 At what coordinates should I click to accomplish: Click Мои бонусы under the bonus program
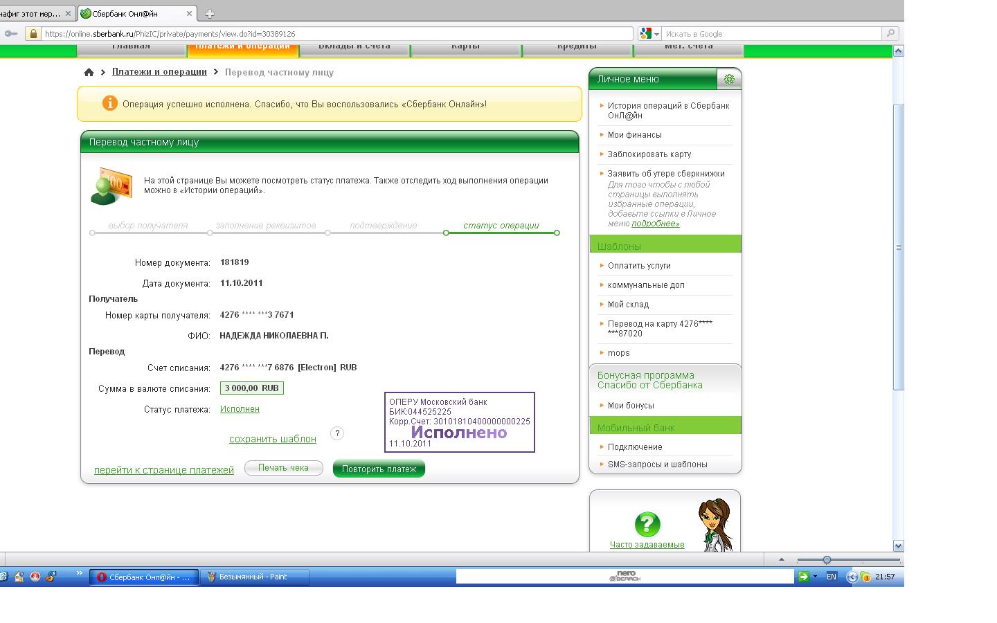pyautogui.click(x=631, y=406)
